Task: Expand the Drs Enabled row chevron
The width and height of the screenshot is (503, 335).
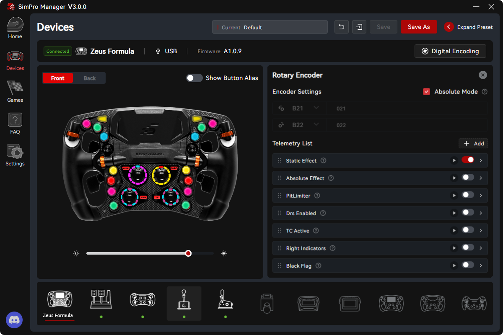Action: [x=481, y=213]
